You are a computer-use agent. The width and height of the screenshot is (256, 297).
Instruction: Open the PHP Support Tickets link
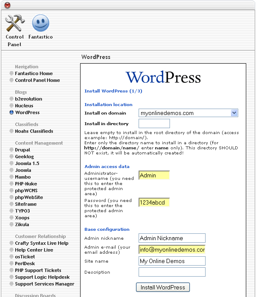click(38, 271)
